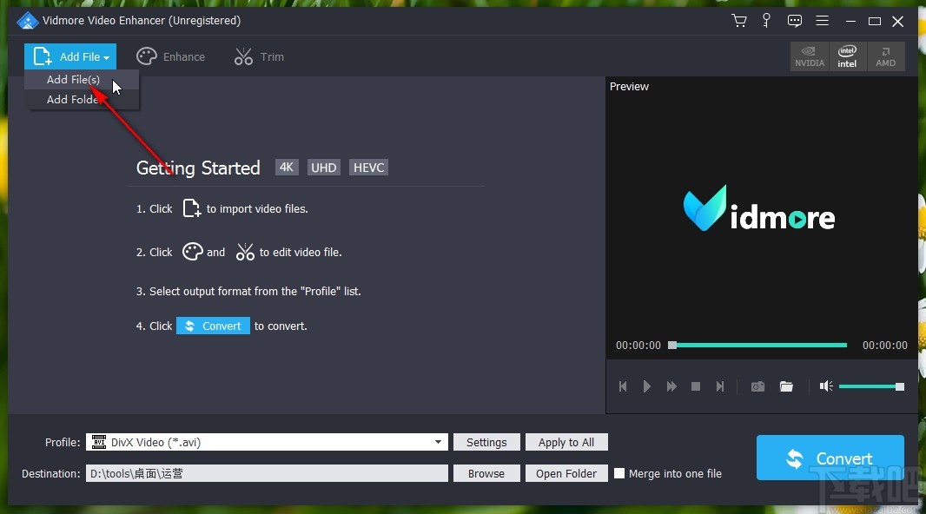Stop preview playback

[696, 386]
